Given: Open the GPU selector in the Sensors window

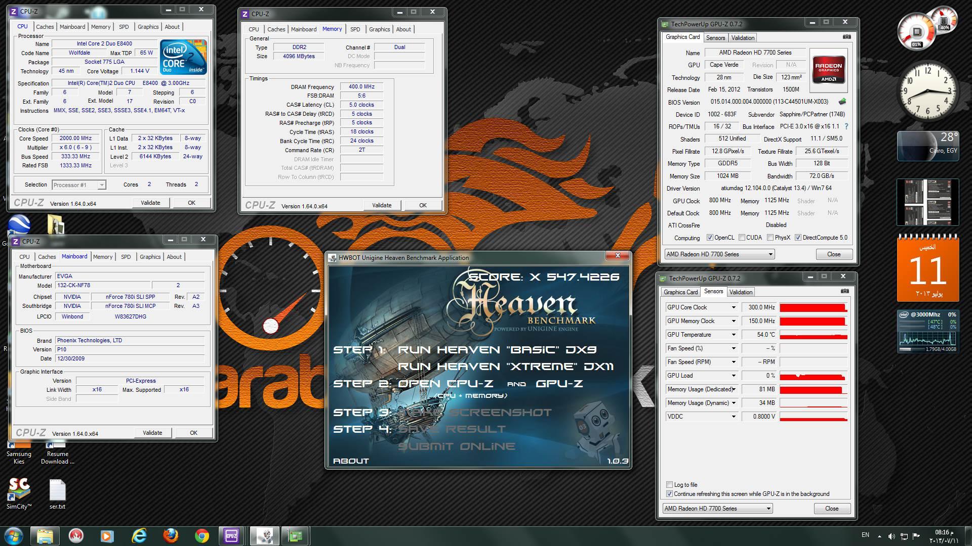Looking at the screenshot, I should coord(717,509).
